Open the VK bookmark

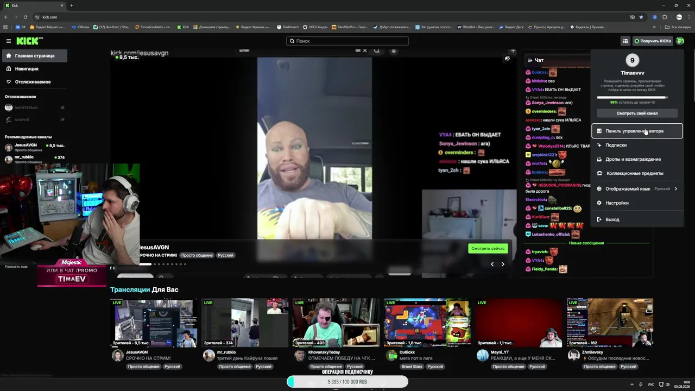[x=20, y=27]
